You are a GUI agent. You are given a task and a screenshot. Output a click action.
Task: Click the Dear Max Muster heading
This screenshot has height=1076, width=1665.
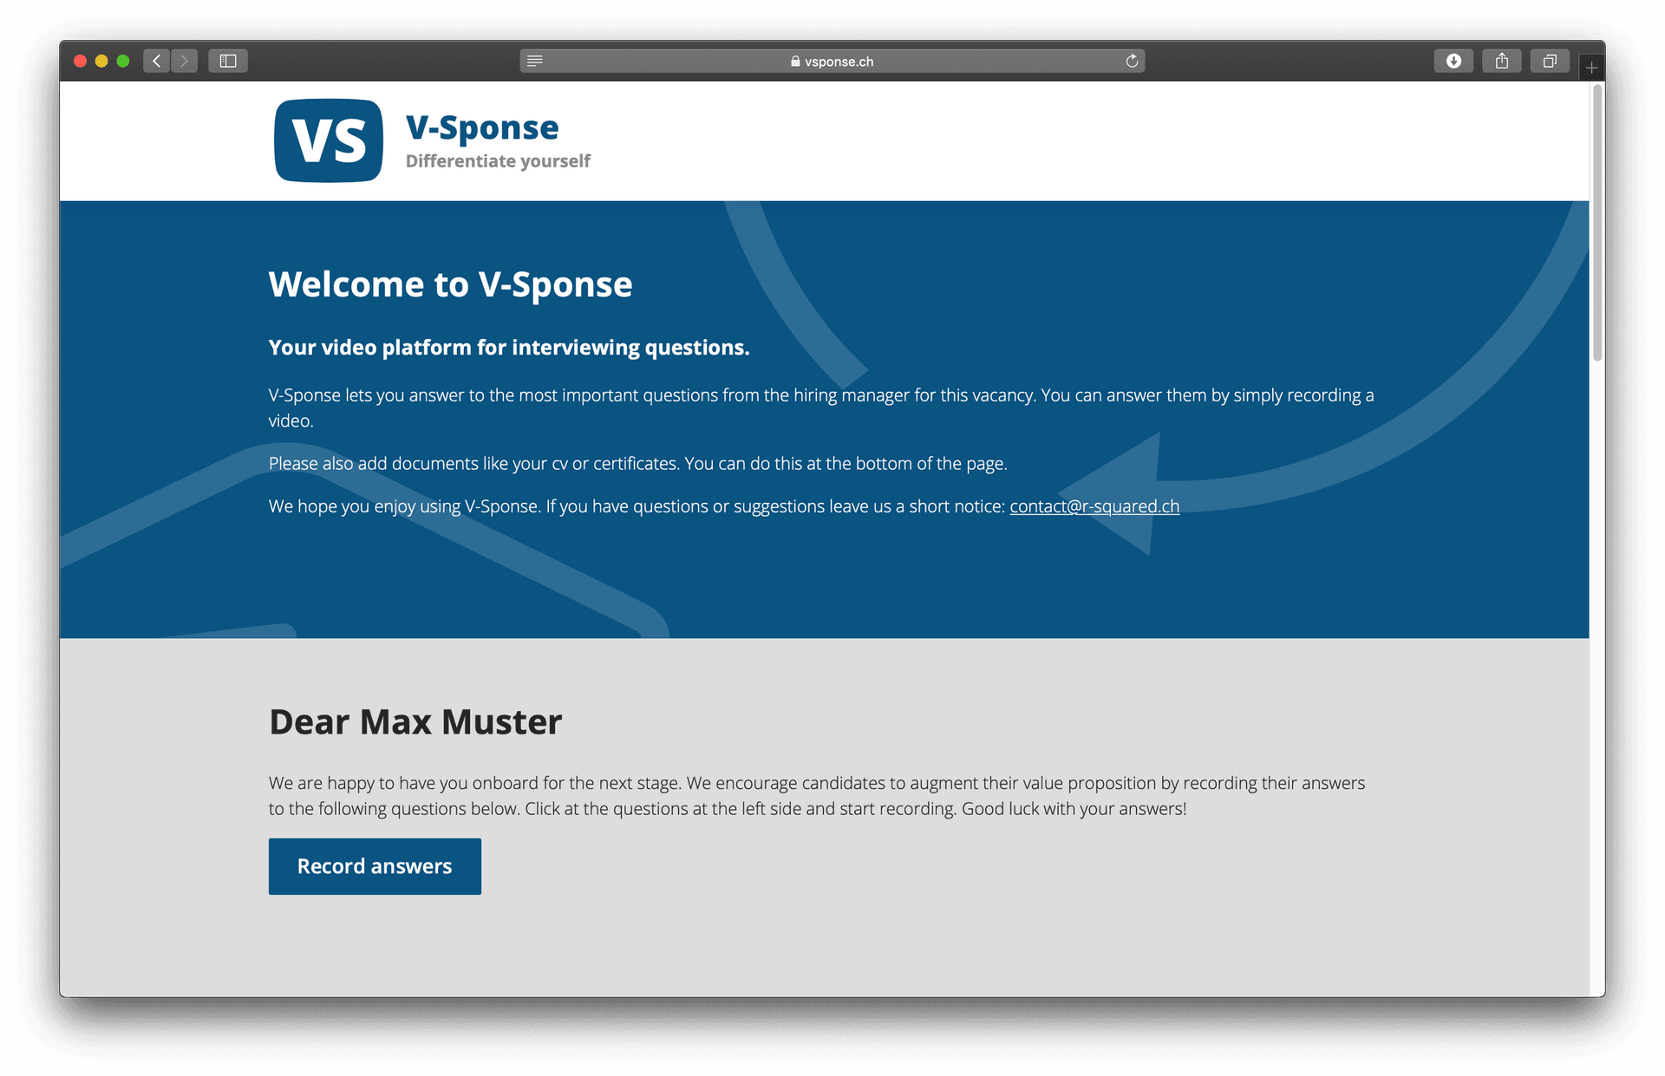coord(415,721)
